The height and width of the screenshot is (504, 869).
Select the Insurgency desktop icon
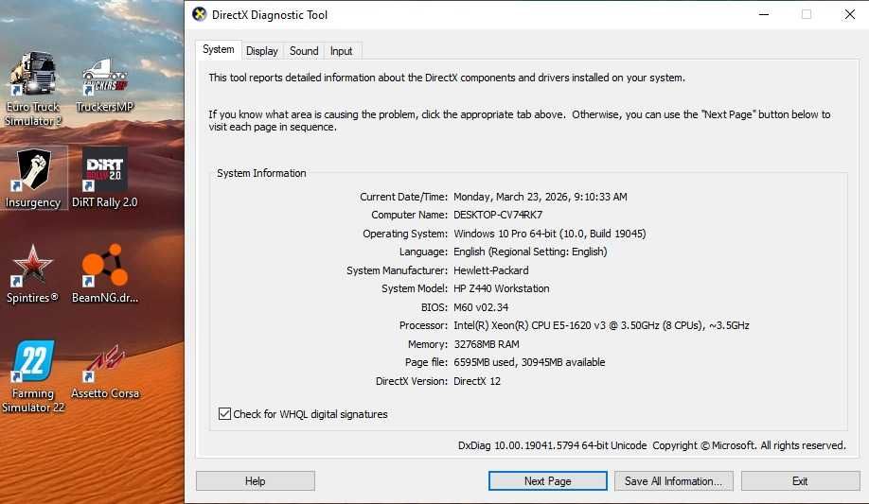33,179
